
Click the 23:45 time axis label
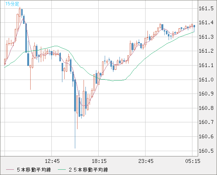point(146,161)
